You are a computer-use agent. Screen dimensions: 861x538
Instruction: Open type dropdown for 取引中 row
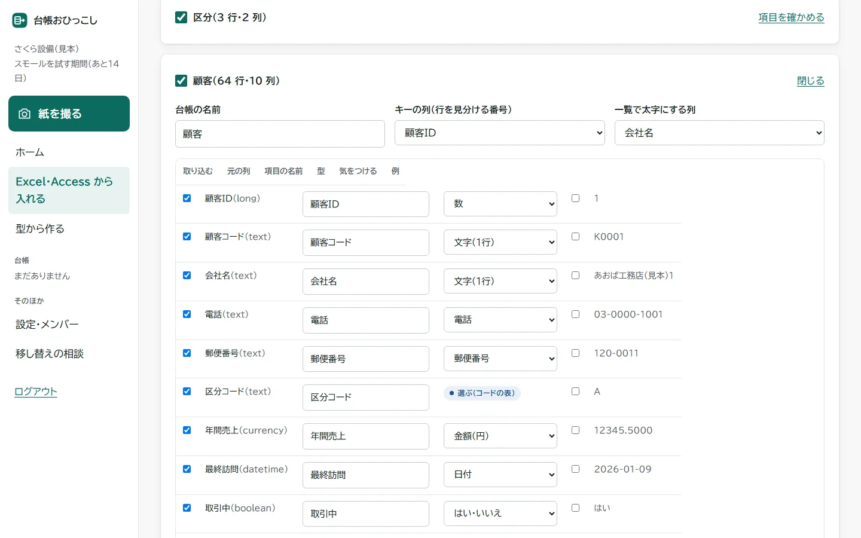[500, 513]
